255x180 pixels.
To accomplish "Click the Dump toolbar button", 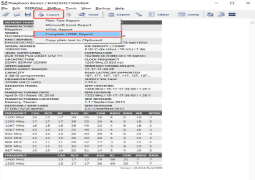I will (x=189, y=15).
